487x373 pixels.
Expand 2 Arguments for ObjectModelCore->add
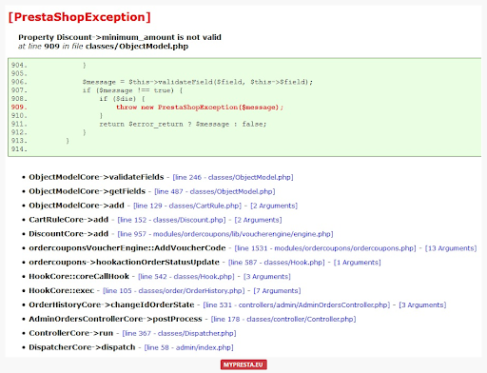click(274, 206)
